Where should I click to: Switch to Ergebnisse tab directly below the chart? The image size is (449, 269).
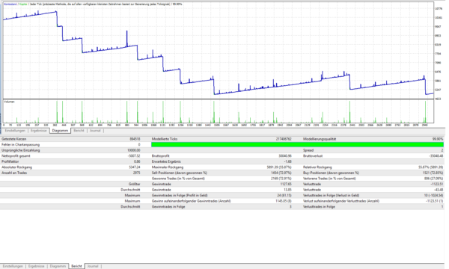(x=39, y=131)
